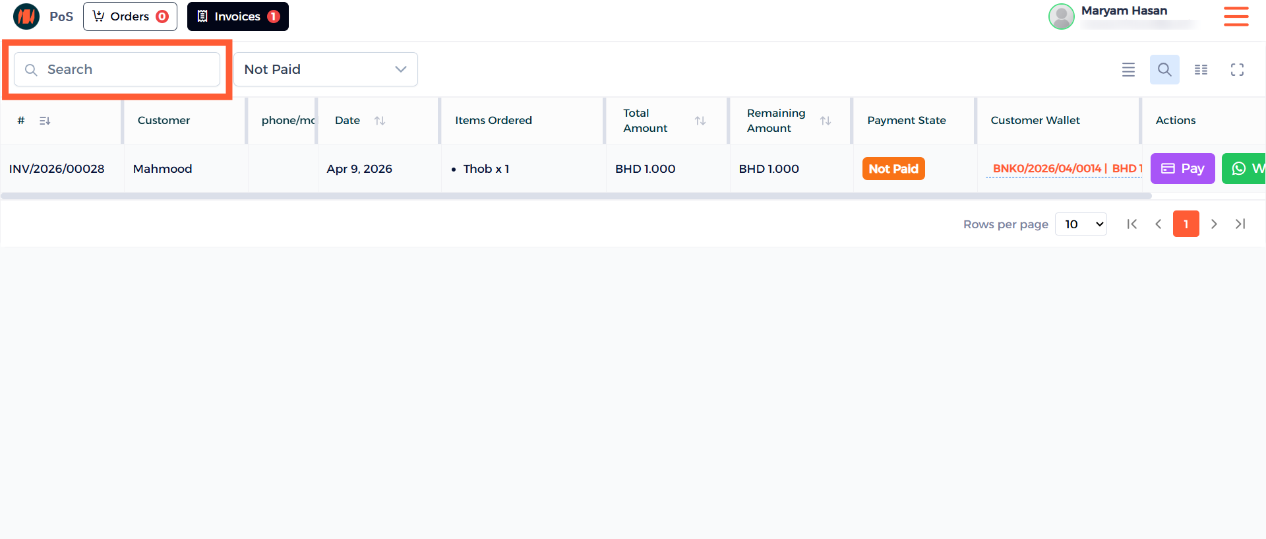Open the Orders tab

(x=130, y=16)
